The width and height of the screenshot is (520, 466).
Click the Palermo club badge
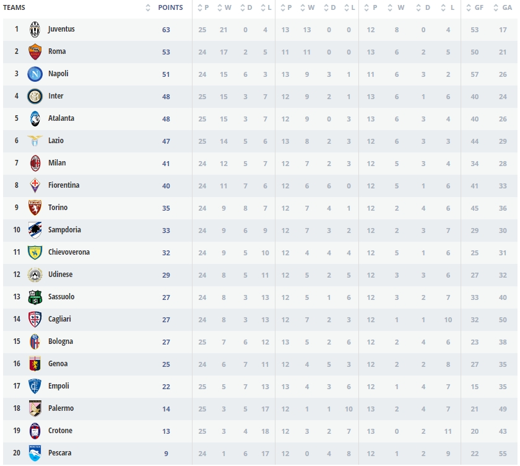pyautogui.click(x=35, y=409)
